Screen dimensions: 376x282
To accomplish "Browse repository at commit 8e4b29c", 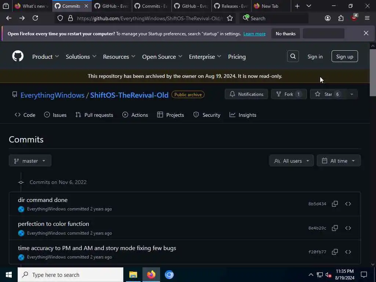I will click(348, 228).
